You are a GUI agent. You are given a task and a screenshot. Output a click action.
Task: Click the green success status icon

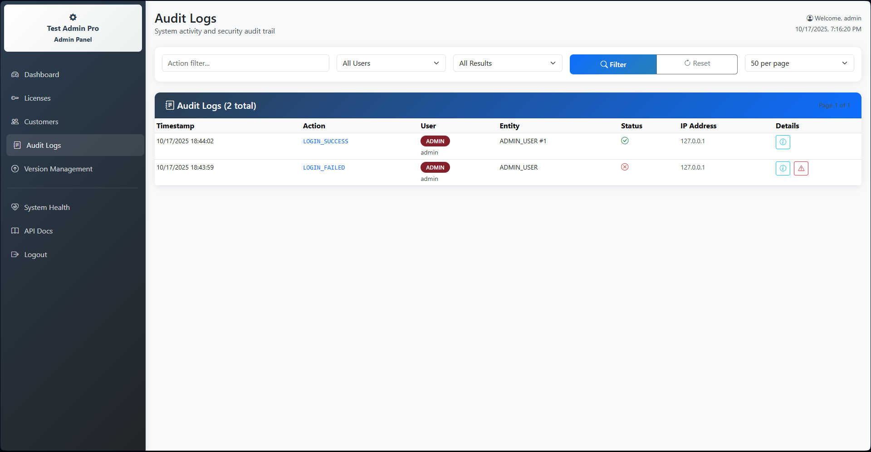(625, 141)
